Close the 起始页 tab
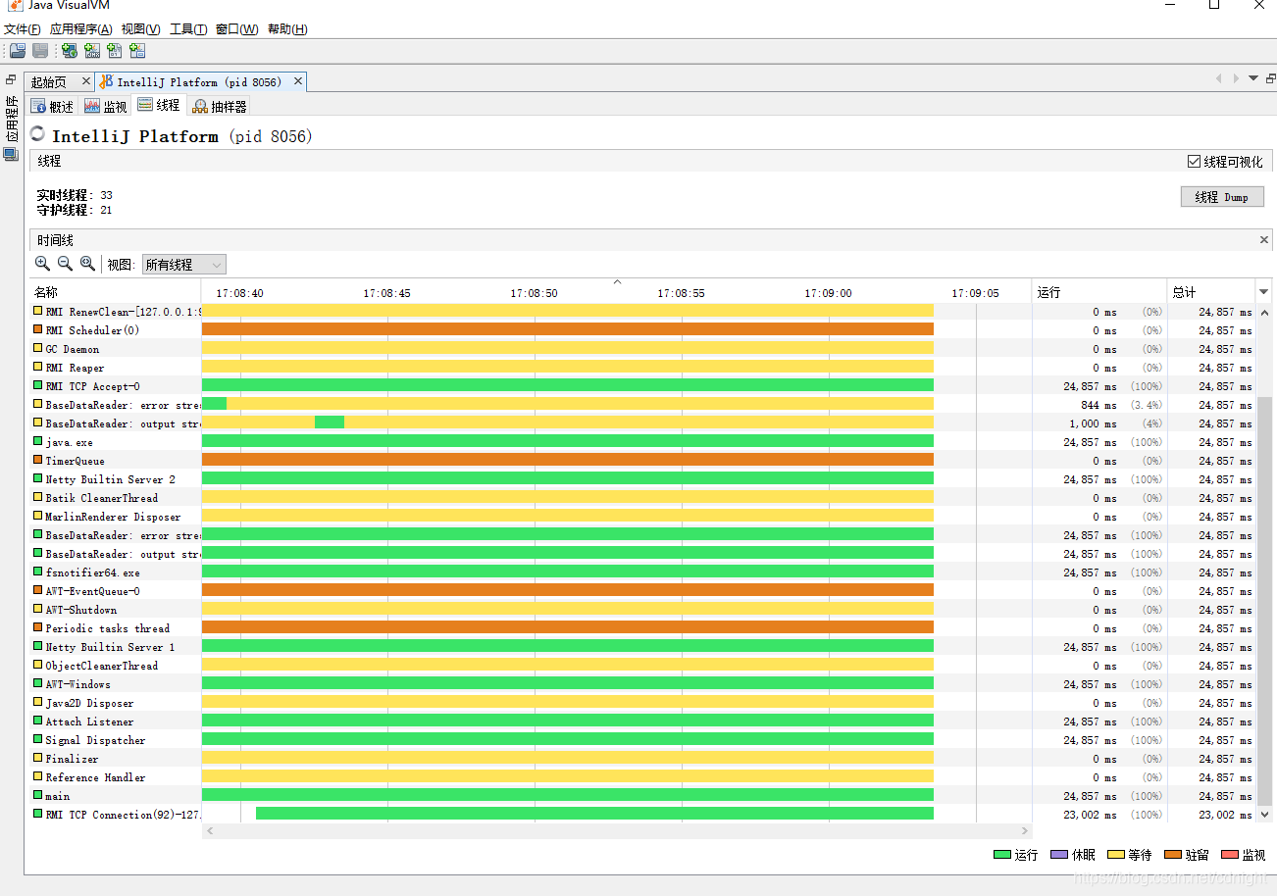 coord(86,81)
